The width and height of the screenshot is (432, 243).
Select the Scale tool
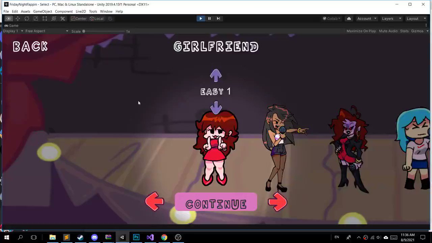(36, 19)
